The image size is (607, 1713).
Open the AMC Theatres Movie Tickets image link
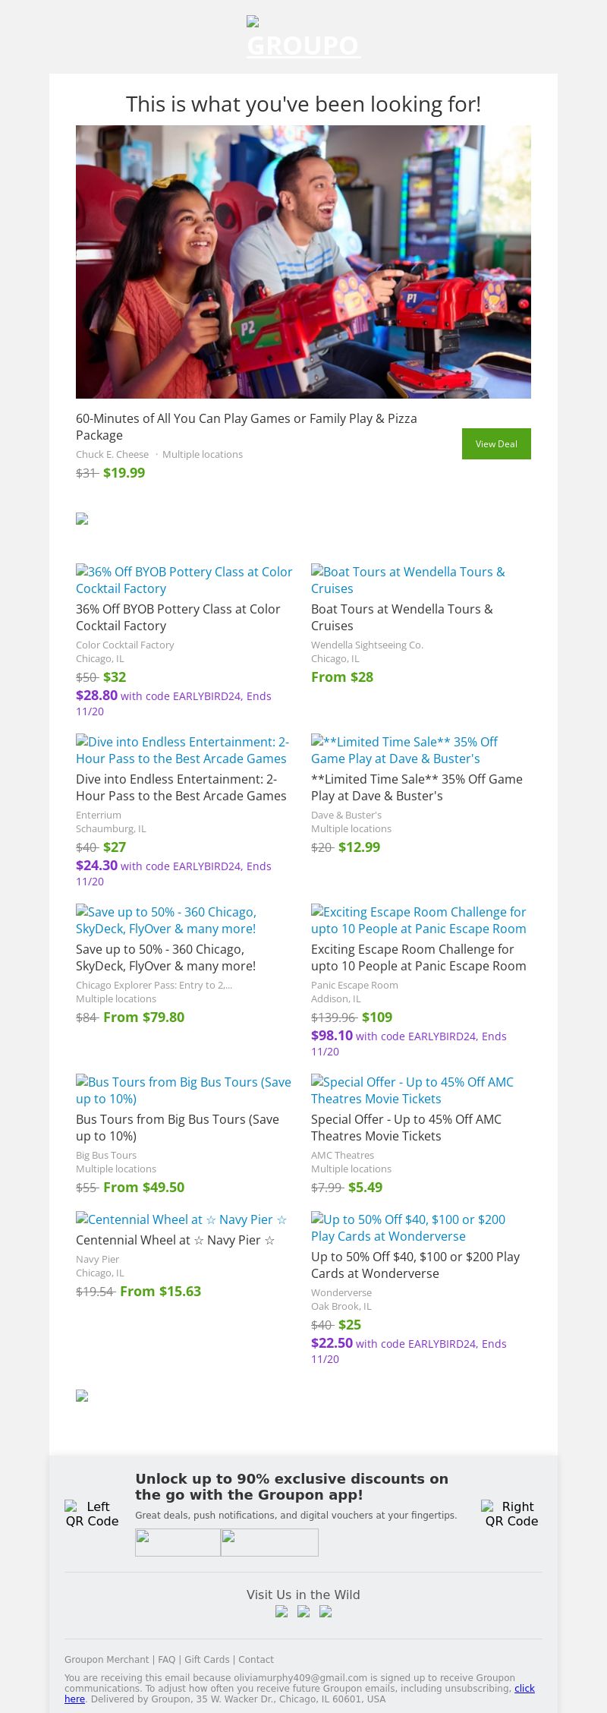pyautogui.click(x=412, y=1090)
